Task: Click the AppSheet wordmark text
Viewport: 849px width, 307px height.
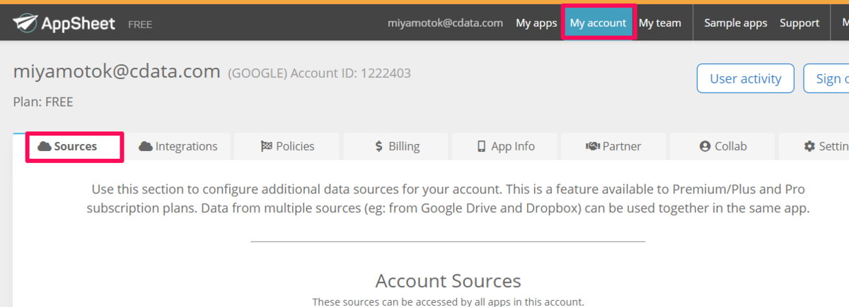Action: (78, 23)
